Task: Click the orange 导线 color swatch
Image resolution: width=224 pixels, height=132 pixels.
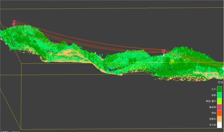Action: pyautogui.click(x=220, y=113)
